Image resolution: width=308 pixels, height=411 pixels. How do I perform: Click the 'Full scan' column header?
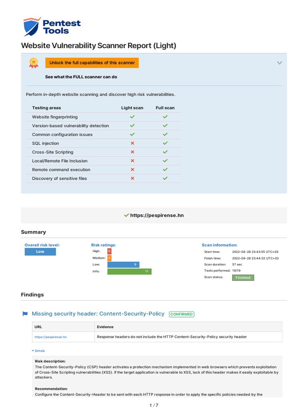point(165,108)
